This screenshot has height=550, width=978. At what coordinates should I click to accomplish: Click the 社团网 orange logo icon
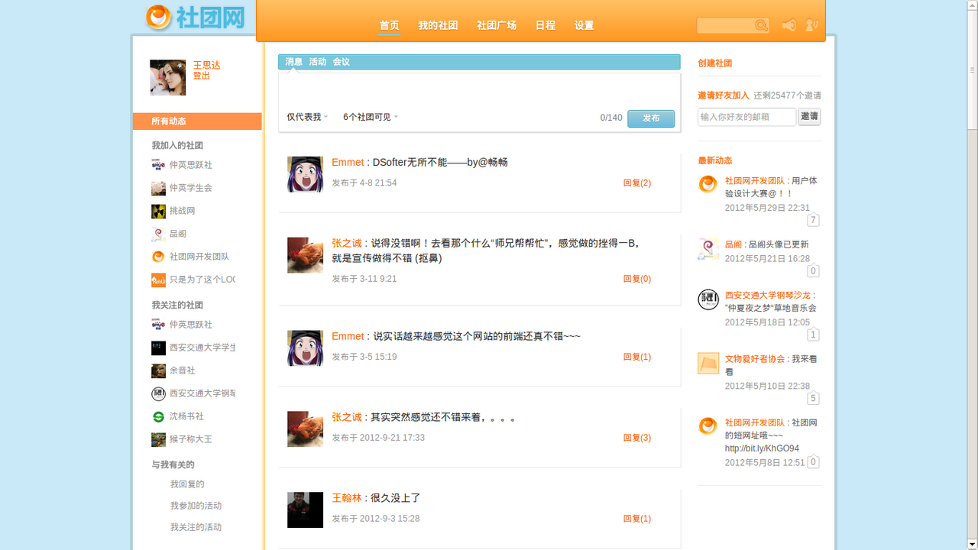coord(158,17)
